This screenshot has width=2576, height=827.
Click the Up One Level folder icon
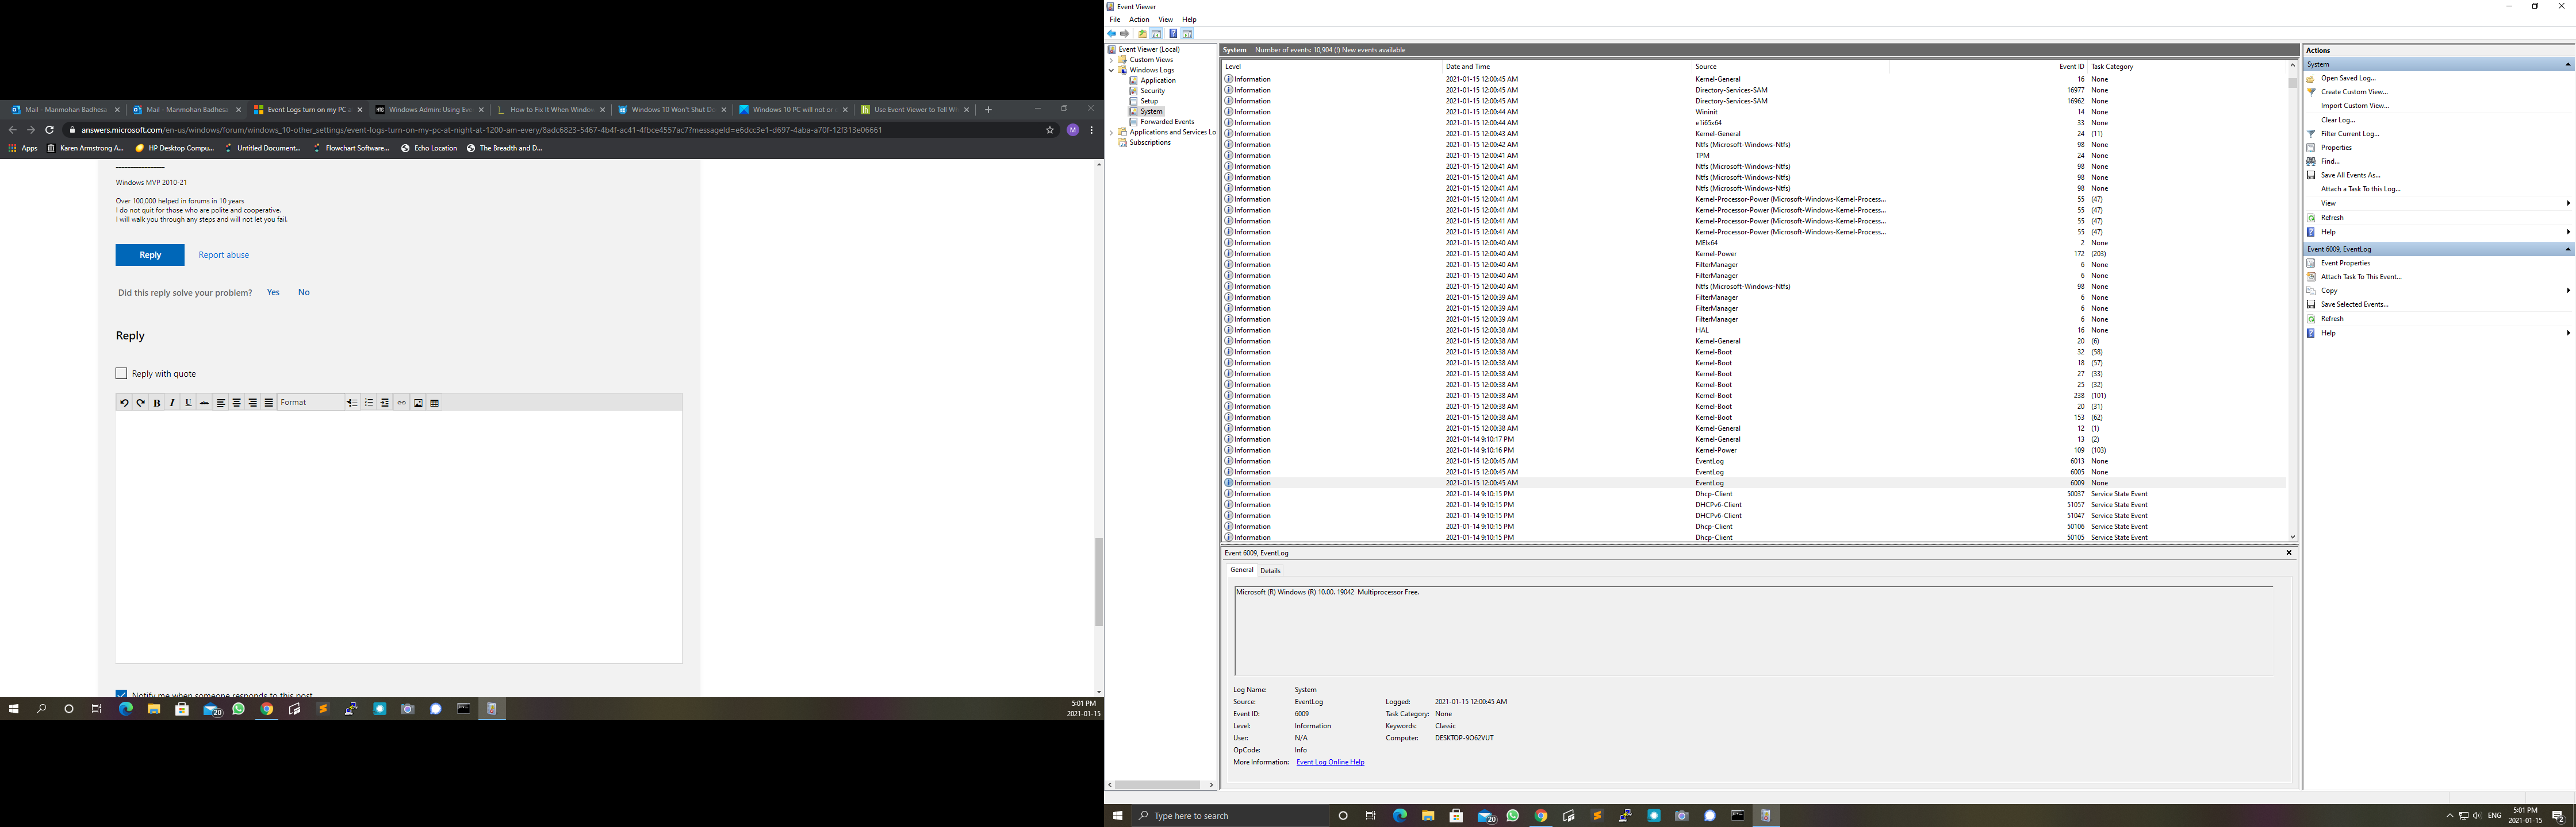[x=1142, y=34]
